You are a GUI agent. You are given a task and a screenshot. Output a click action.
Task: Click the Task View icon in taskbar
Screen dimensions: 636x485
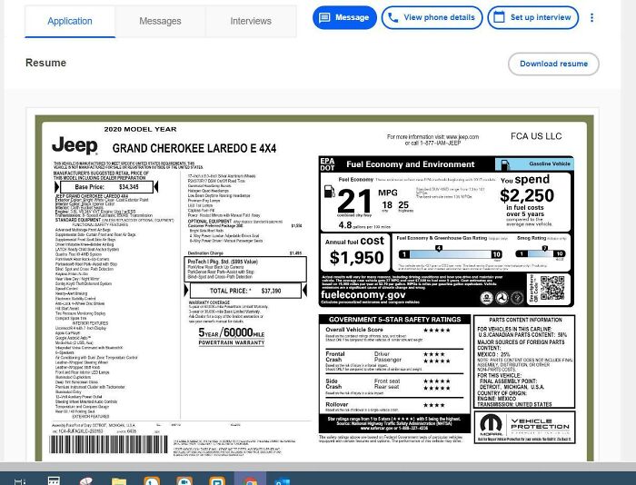click(20, 480)
